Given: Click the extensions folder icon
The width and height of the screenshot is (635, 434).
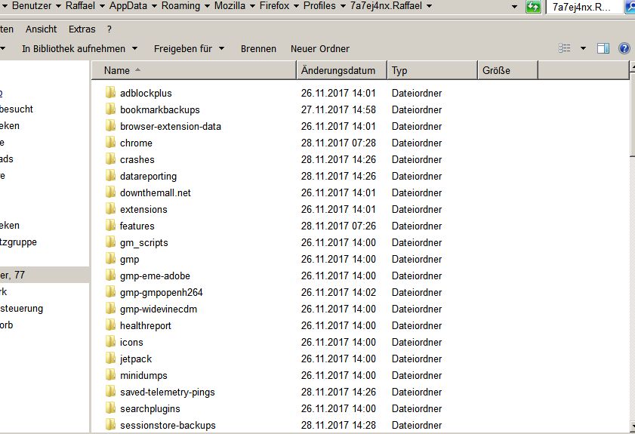Looking at the screenshot, I should 110,209.
